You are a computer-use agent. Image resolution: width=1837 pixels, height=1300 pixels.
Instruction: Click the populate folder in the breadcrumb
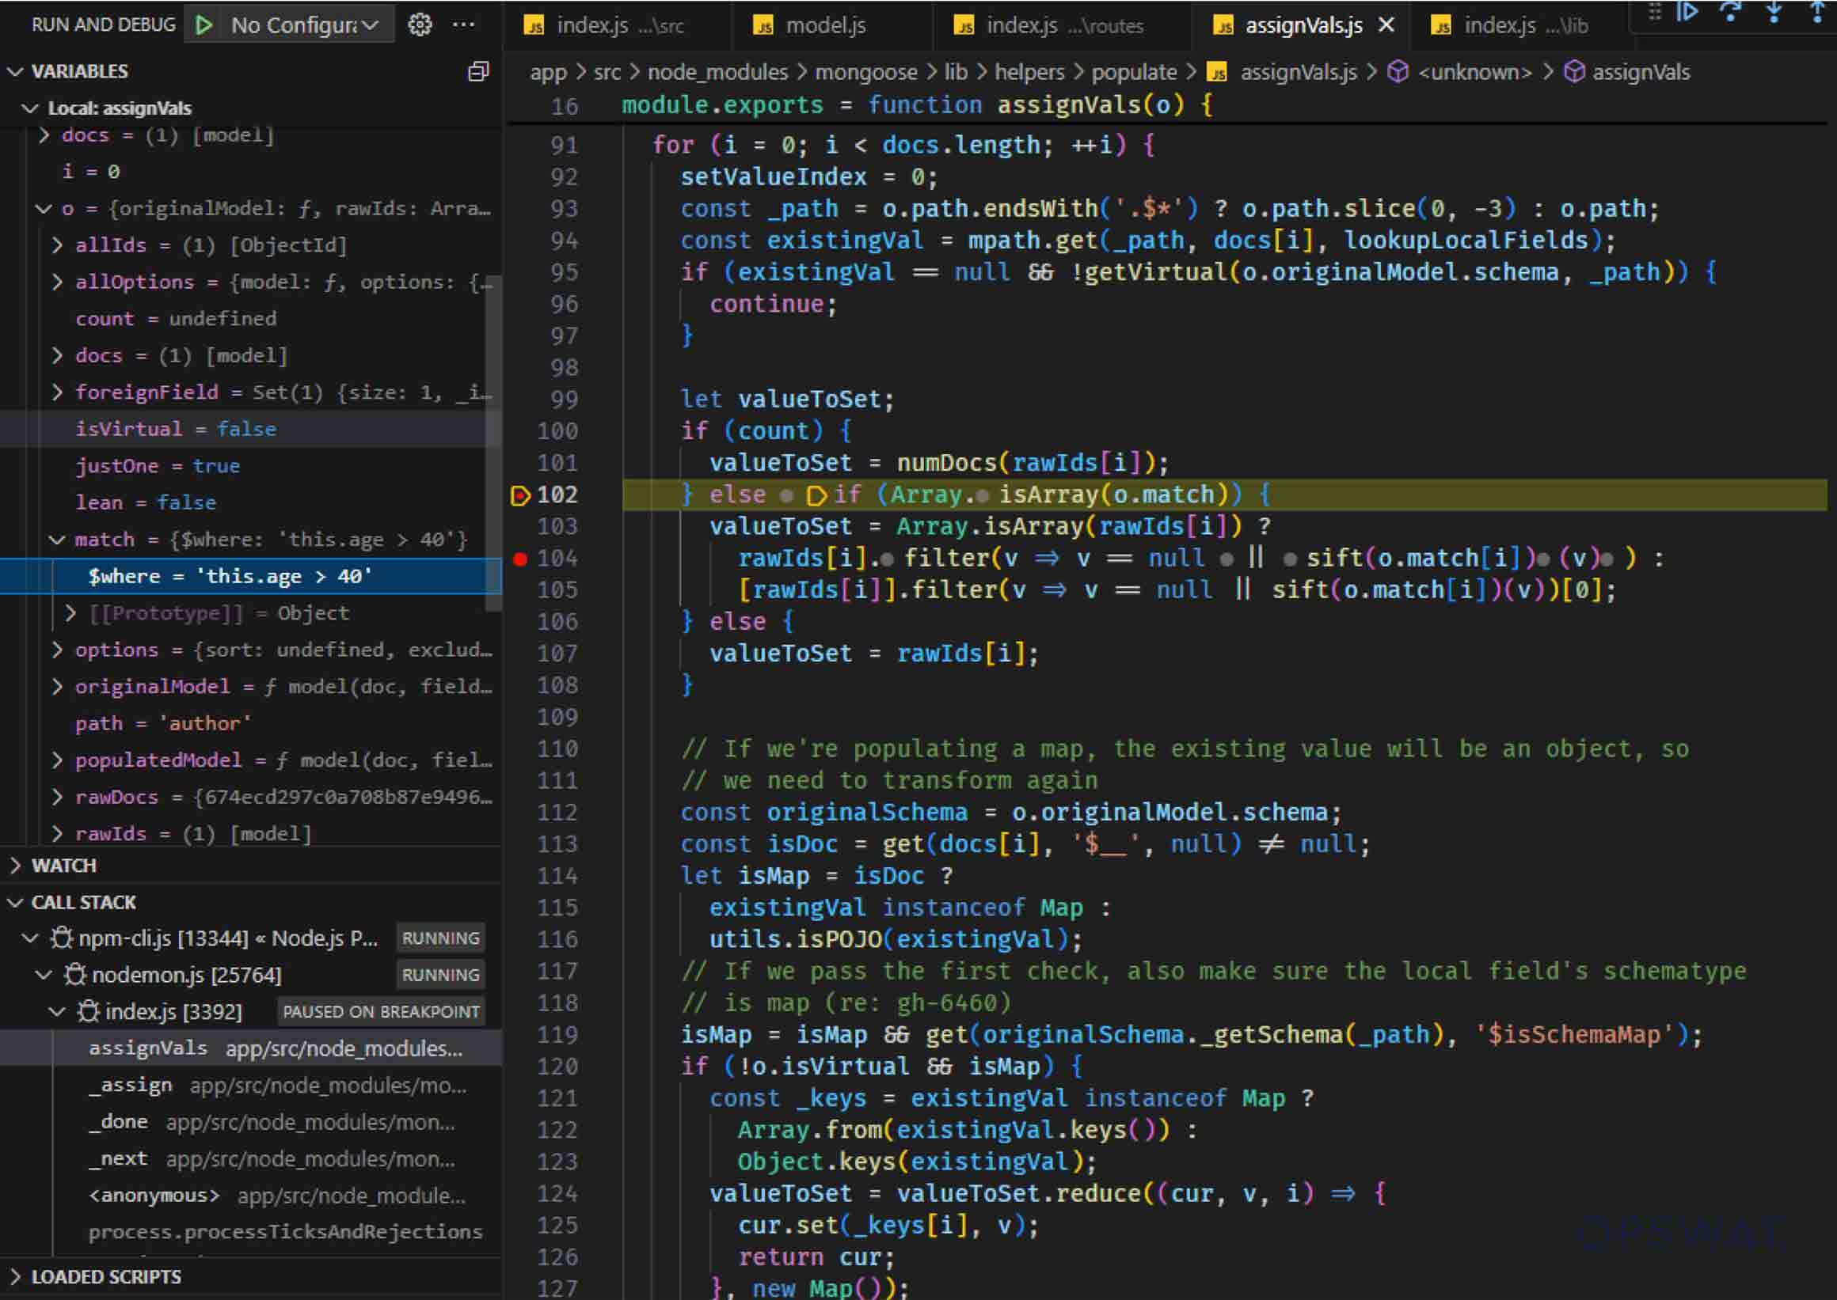click(1134, 72)
